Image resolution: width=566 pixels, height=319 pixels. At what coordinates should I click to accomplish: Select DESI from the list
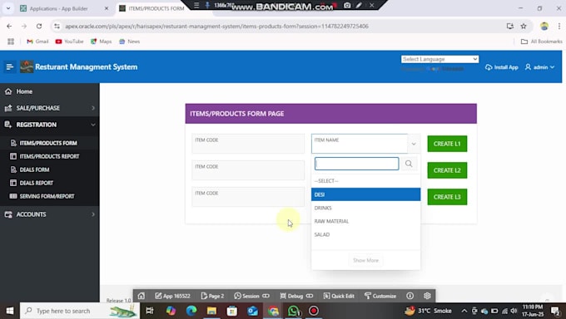pyautogui.click(x=365, y=194)
